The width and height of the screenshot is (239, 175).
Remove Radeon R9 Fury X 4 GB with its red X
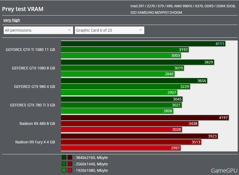(58, 142)
